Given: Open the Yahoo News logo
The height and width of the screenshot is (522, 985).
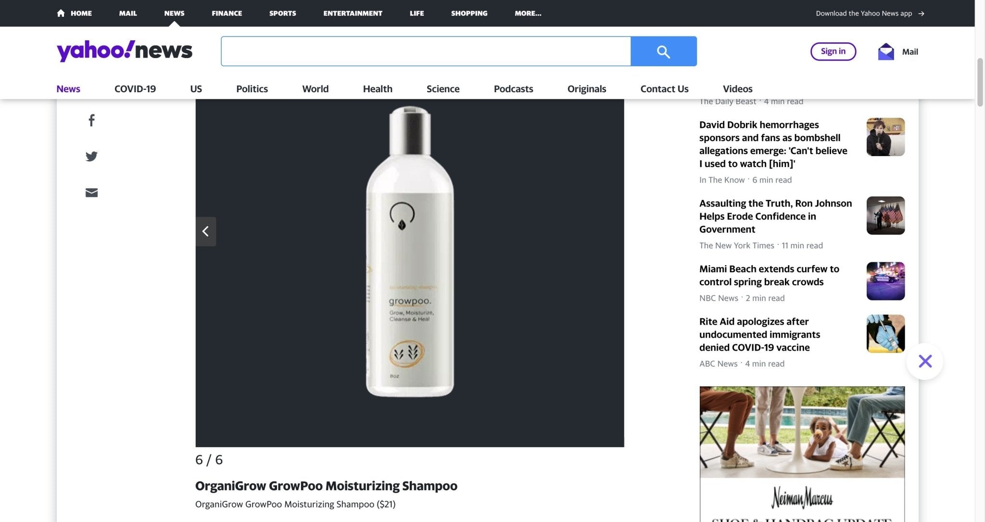Looking at the screenshot, I should pos(125,51).
